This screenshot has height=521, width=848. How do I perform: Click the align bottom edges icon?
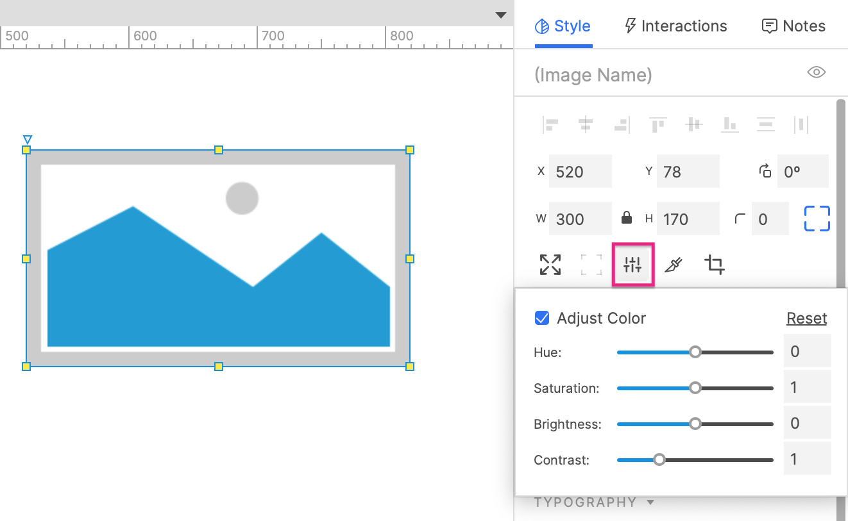[x=729, y=125]
